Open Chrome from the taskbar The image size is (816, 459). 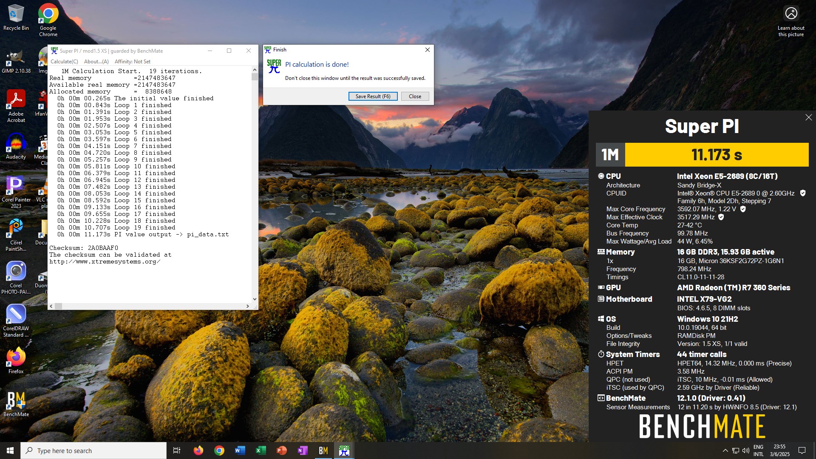pos(219,450)
